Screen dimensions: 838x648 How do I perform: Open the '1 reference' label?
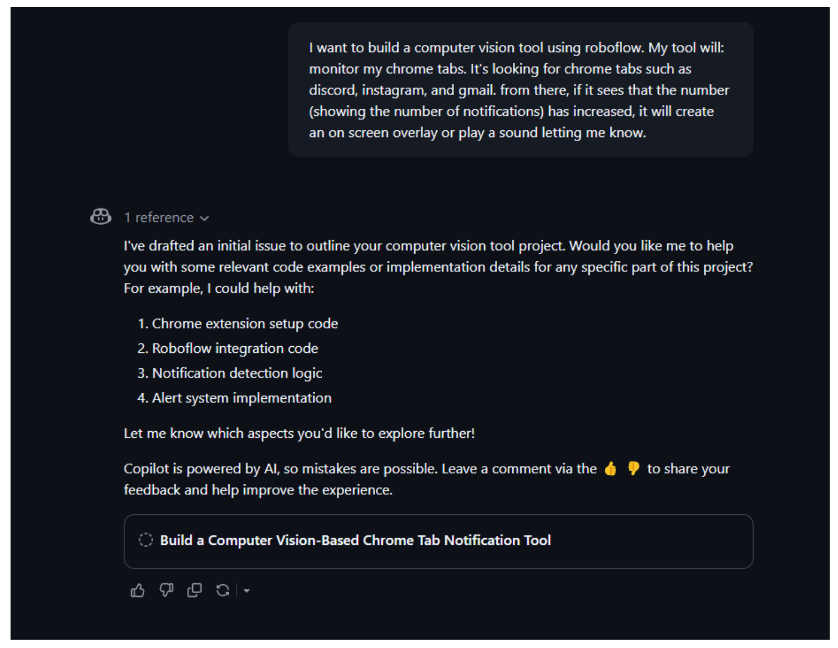coord(159,217)
